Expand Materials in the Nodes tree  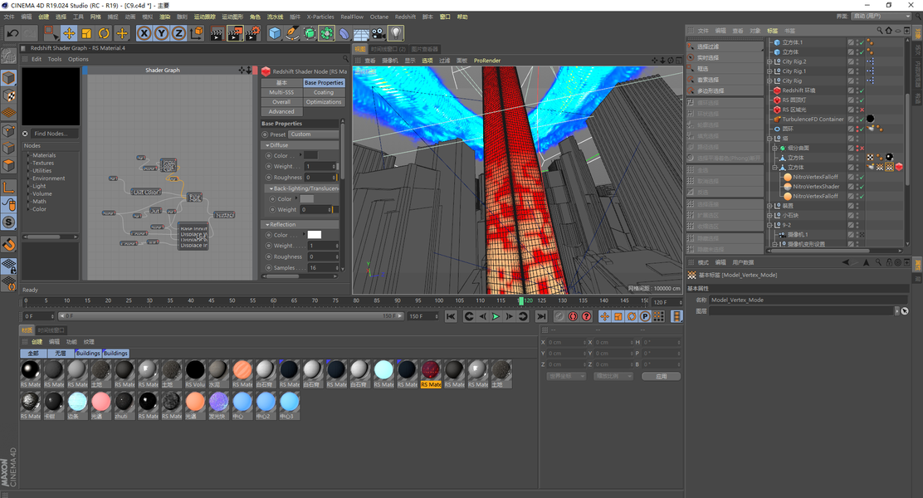click(x=28, y=155)
